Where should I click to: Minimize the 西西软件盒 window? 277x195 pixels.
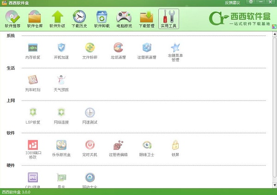tap(261, 2)
